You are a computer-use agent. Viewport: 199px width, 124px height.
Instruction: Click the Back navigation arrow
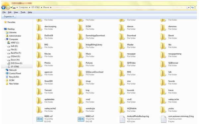tap(3, 8)
